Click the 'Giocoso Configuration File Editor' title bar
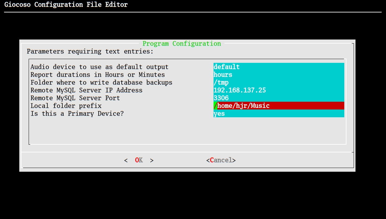The width and height of the screenshot is (386, 219). tap(66, 4)
